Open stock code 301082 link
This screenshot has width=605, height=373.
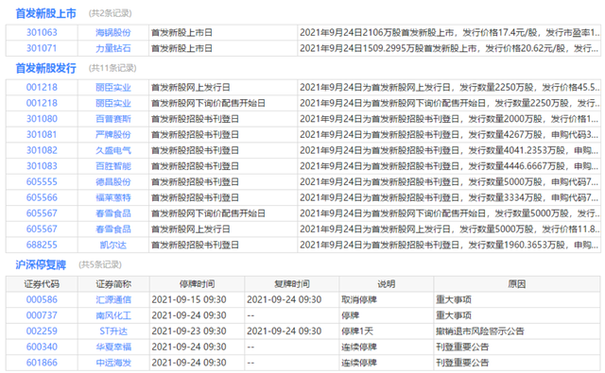[x=42, y=151]
